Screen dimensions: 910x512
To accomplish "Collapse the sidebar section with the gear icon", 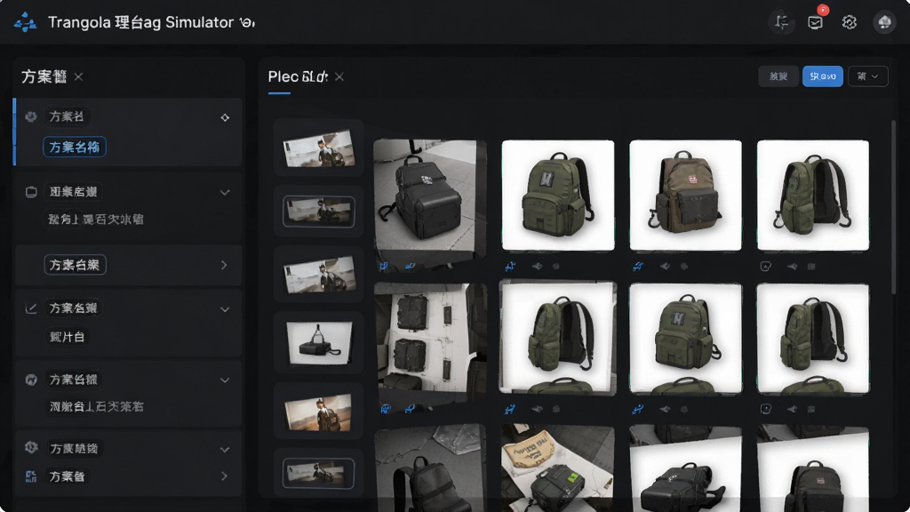I will (x=225, y=449).
